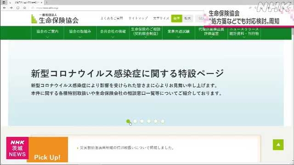Click the browser tab title
The width and height of the screenshot is (294, 165).
click(x=27, y=2)
